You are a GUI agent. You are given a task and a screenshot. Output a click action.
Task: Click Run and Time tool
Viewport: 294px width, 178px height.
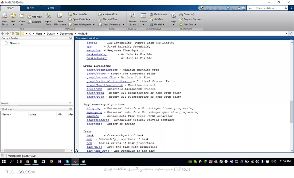point(108,19)
